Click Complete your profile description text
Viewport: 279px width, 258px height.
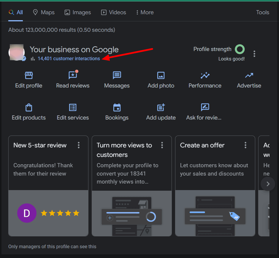127,173
